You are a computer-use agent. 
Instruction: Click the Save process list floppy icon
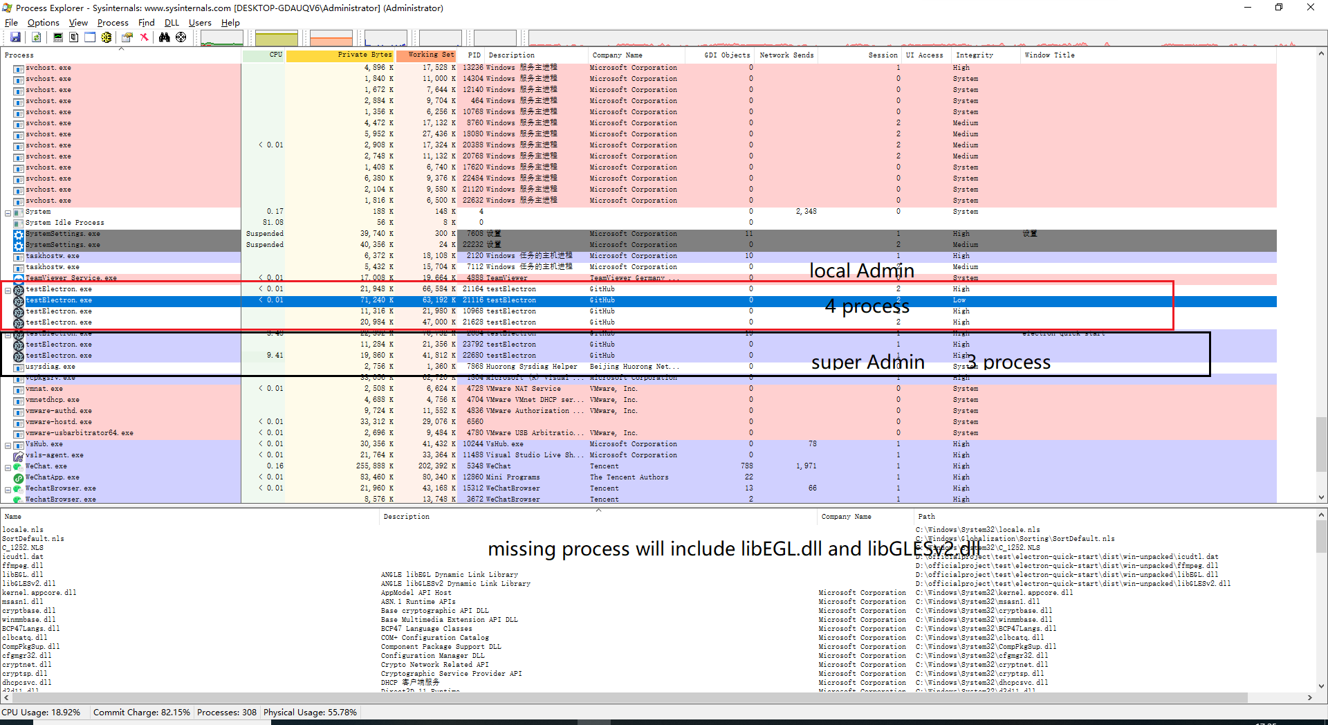[15, 37]
